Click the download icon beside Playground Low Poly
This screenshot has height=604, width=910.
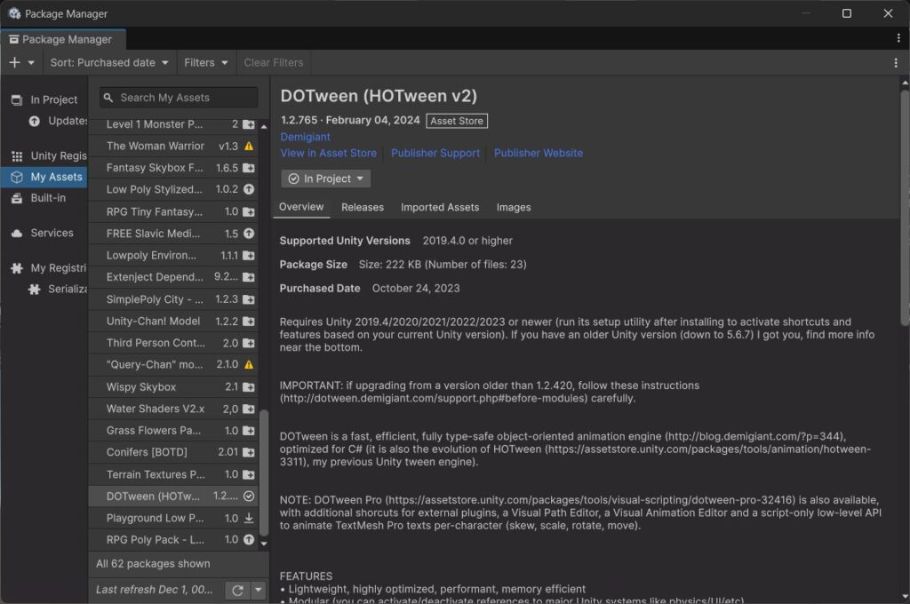(x=249, y=518)
